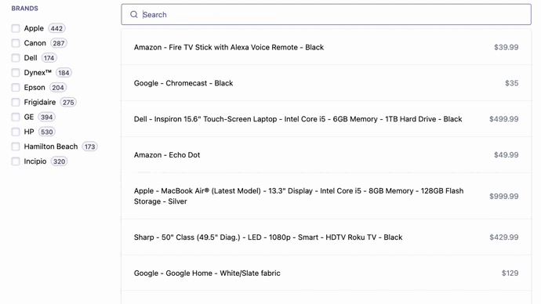Viewport: 541px width, 304px height.
Task: Click the Incipio count badge 320
Action: (x=59, y=161)
